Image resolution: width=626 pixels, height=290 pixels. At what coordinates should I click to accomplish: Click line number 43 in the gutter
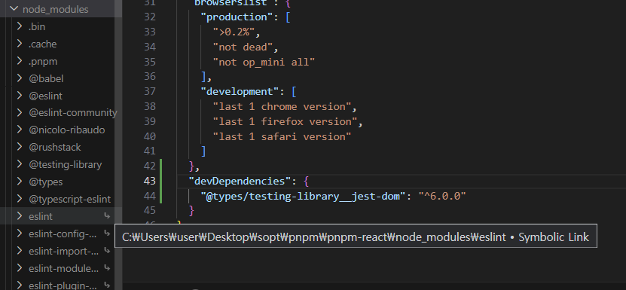pos(150,181)
